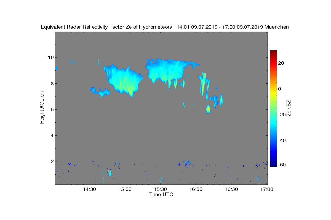Screen dimensions: 331x220
Task: Click the height tick label 6
Action: coord(52,109)
